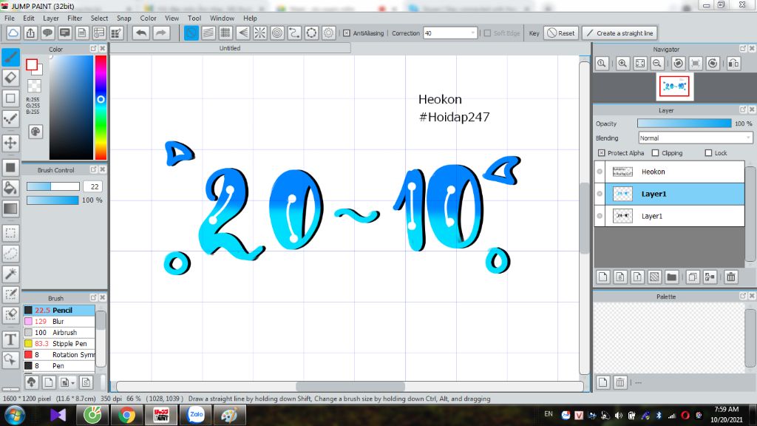The image size is (757, 426).
Task: Adjust the layer Opacity slider
Action: (x=684, y=124)
